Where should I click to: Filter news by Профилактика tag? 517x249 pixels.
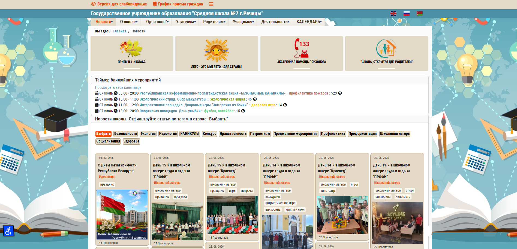[x=333, y=134]
